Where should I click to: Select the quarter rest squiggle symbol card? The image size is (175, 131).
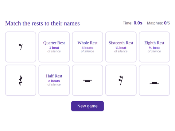pyautogui.click(x=20, y=80)
